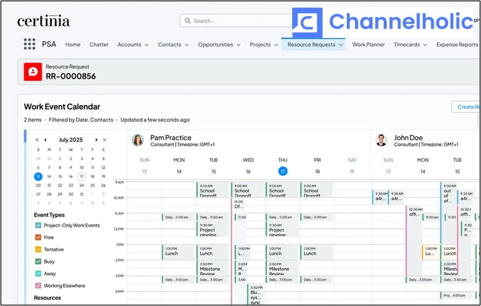
Task: Open the Accounts tab
Action: coord(129,44)
